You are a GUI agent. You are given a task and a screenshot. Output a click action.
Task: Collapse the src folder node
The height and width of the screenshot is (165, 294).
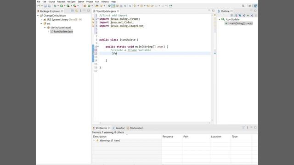tap(41, 23)
